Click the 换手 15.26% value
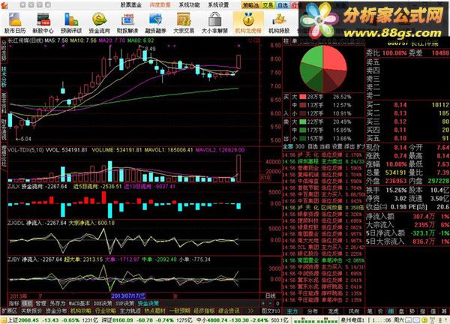The width and height of the screenshot is (450, 324). [x=396, y=190]
